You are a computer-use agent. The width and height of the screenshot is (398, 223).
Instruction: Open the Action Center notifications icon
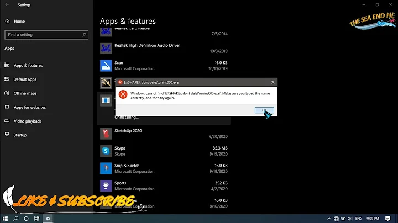click(387, 219)
